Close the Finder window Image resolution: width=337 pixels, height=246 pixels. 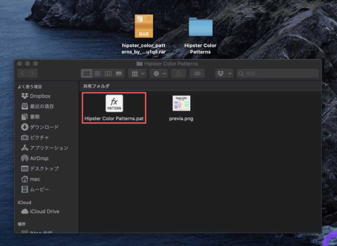20,63
